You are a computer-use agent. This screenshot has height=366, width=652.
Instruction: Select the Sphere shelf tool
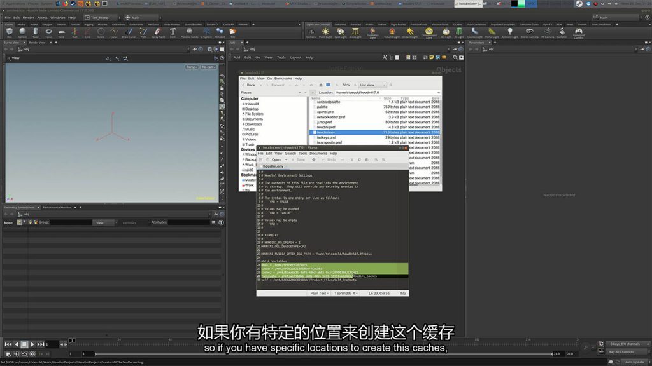(x=22, y=32)
